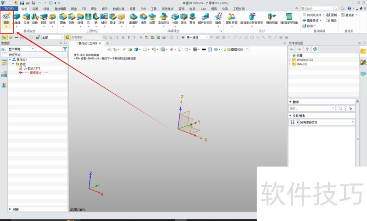Collapse the 零件001 root node

click(10, 59)
